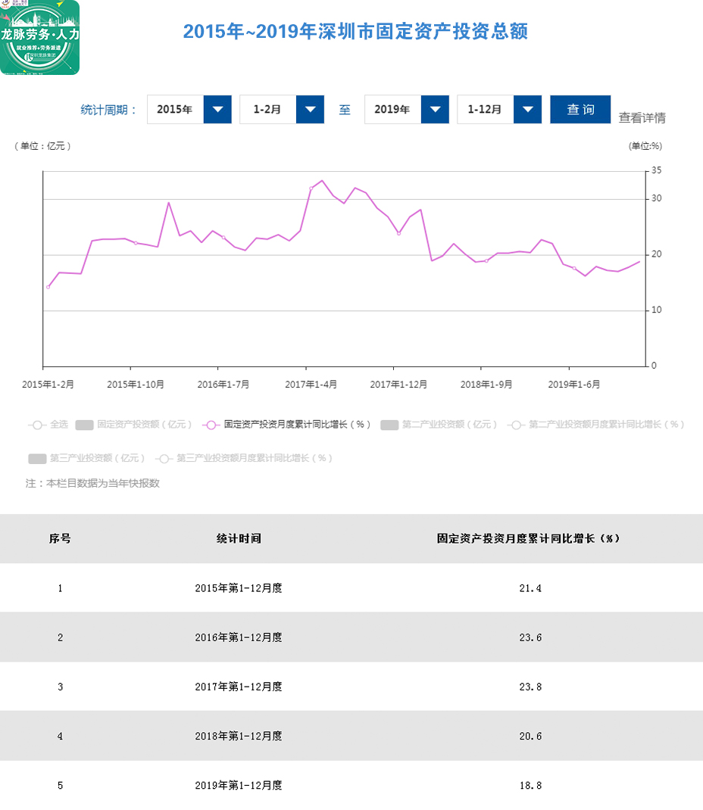Show 第三产业投资额（亿元）legend series
Image resolution: width=703 pixels, height=810 pixels.
(x=87, y=458)
